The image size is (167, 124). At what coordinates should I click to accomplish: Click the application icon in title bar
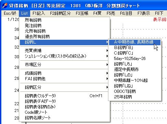point(4,5)
